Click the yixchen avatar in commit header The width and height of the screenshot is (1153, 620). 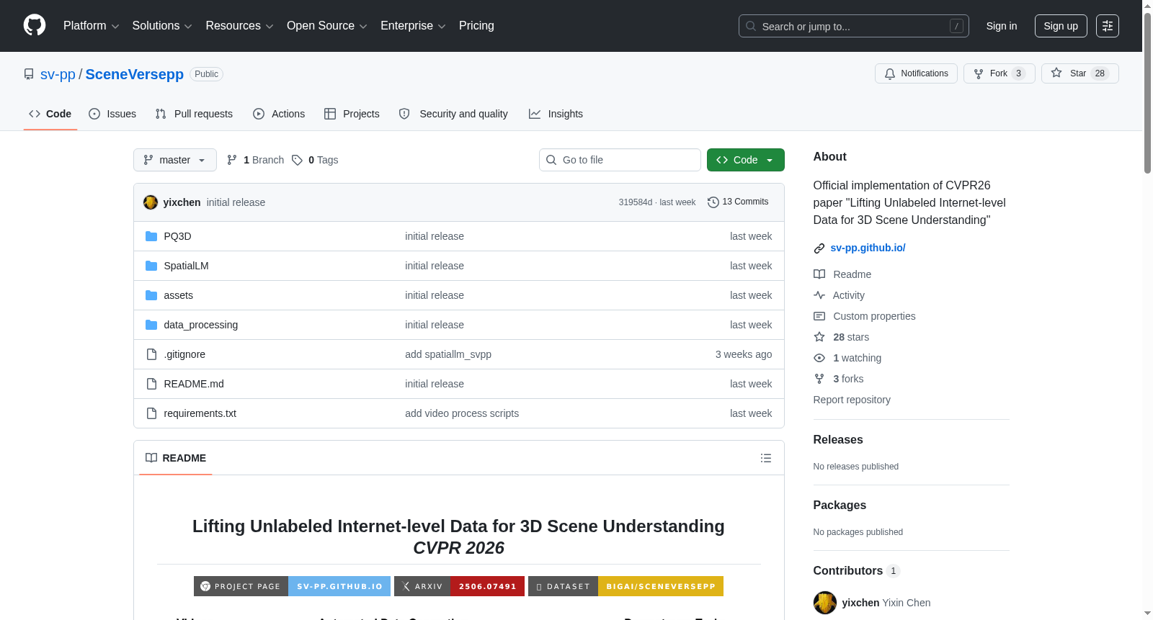coord(151,202)
